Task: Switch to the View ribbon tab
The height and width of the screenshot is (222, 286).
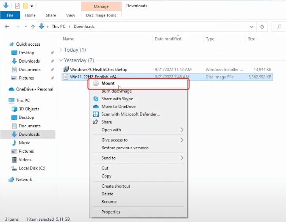Action: coord(71,15)
